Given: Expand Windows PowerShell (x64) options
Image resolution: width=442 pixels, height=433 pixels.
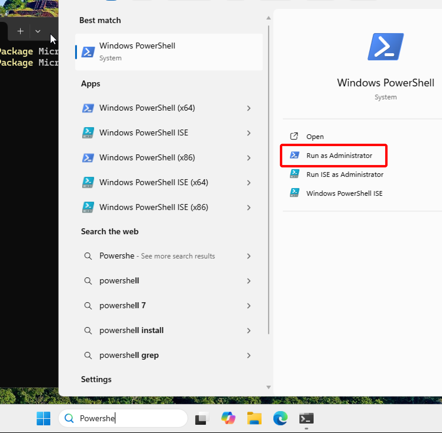Looking at the screenshot, I should point(249,108).
